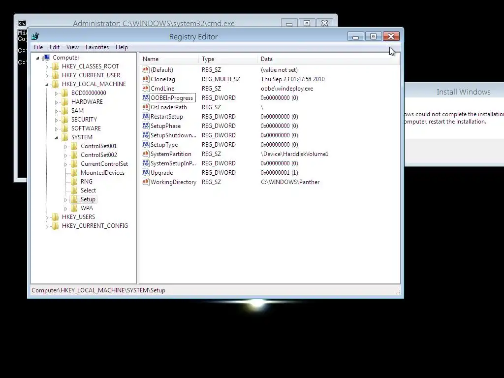Expand the WPA key
The width and height of the screenshot is (504, 378).
pos(65,209)
